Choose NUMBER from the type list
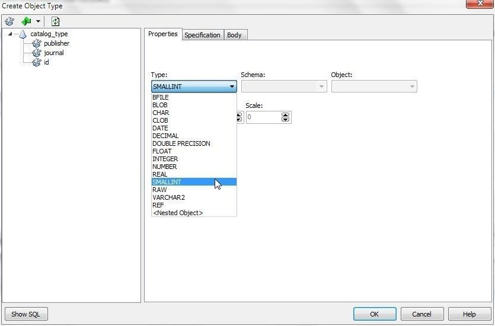The image size is (495, 326). coord(194,167)
